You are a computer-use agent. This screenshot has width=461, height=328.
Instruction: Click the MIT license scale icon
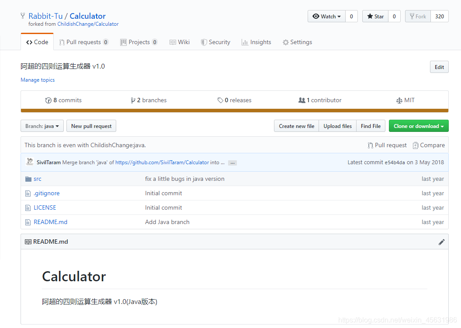399,100
